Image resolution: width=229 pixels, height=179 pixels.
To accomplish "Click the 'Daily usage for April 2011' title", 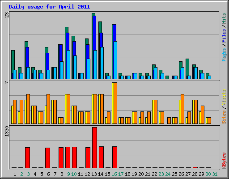I will (x=49, y=7).
